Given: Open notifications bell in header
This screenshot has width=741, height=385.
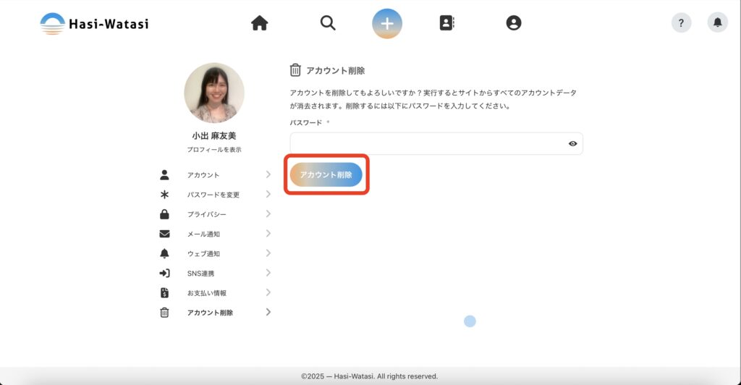Looking at the screenshot, I should pyautogui.click(x=717, y=22).
